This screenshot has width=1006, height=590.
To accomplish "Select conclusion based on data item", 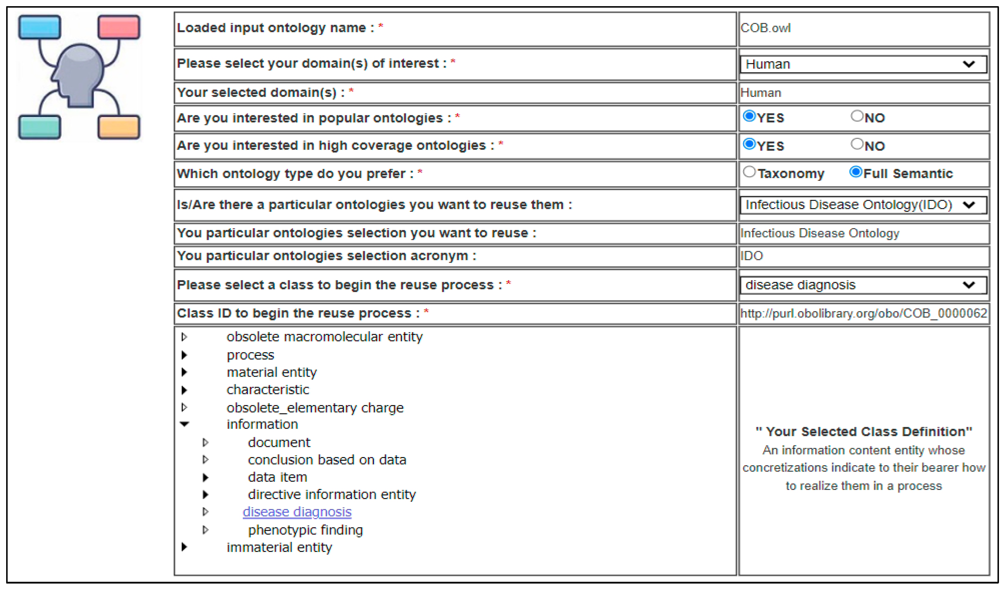I will click(327, 460).
